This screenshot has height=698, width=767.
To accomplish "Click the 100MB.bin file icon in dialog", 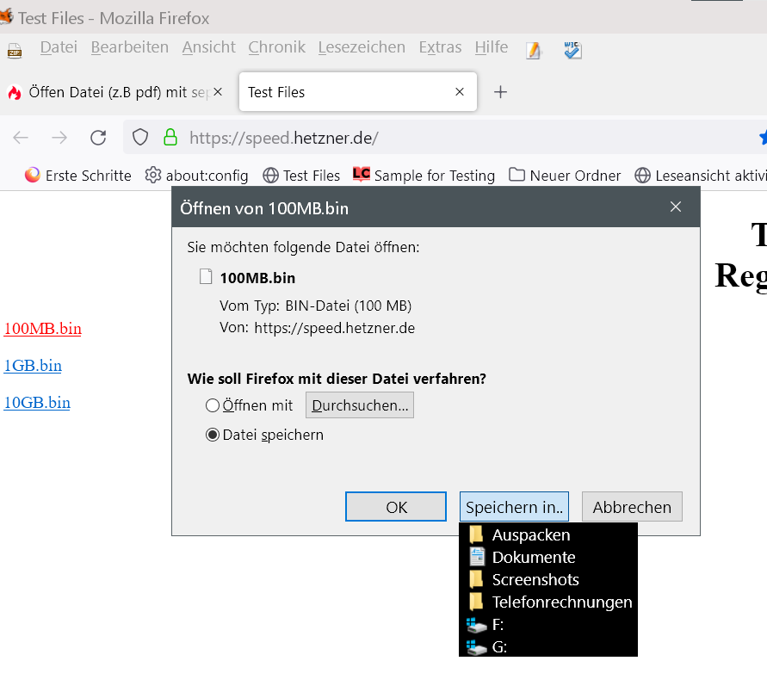I will (206, 276).
